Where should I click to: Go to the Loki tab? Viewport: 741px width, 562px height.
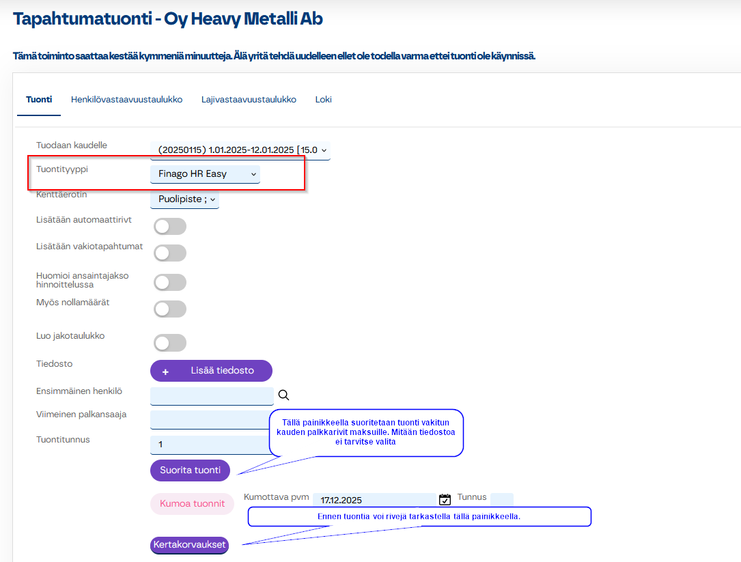point(323,100)
